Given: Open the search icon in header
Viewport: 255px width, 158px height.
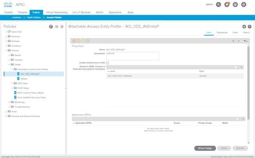Looking at the screenshot, I should point(218,4).
